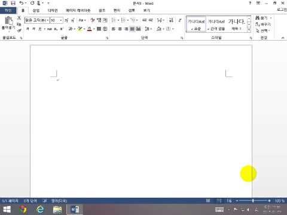Apply distributed alignment

(138, 29)
